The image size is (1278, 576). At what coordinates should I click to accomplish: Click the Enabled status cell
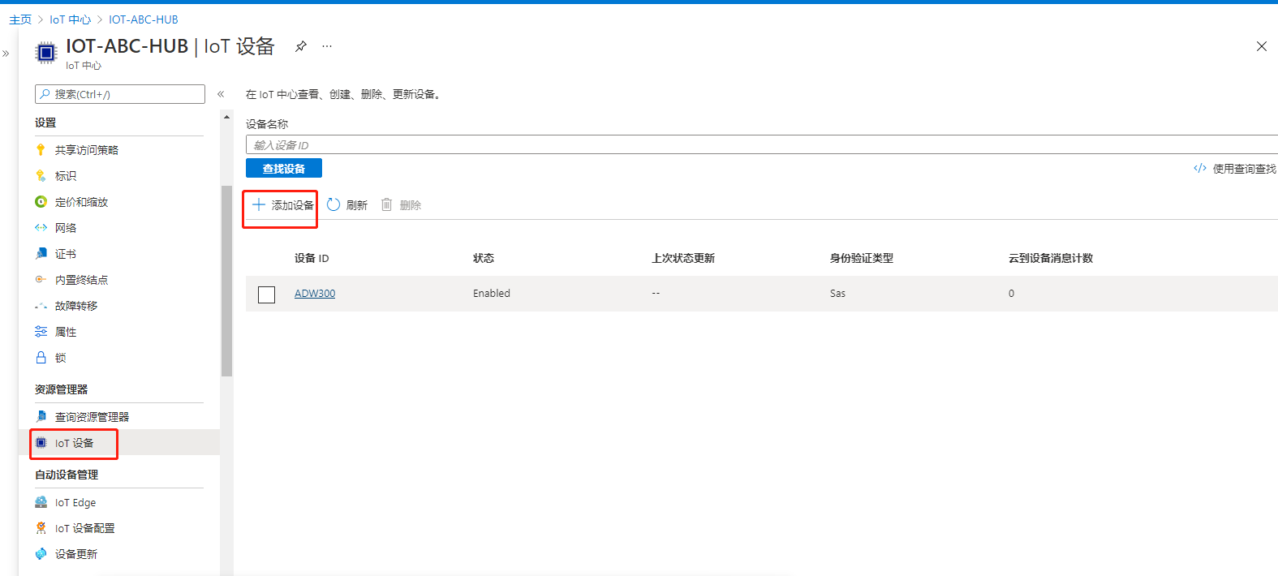click(492, 294)
